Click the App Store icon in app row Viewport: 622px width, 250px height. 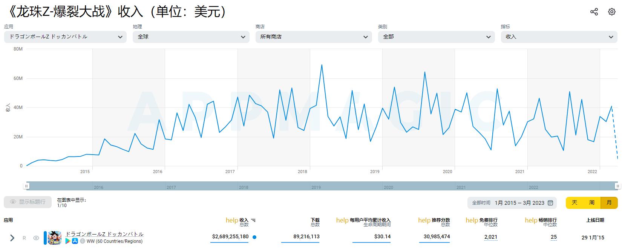tap(75, 241)
